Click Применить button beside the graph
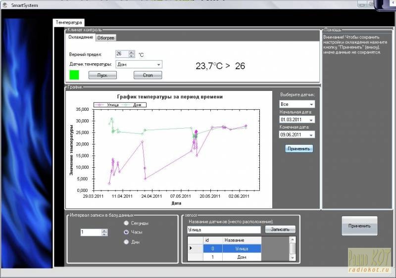The width and height of the screenshot is (396, 278). 299,148
